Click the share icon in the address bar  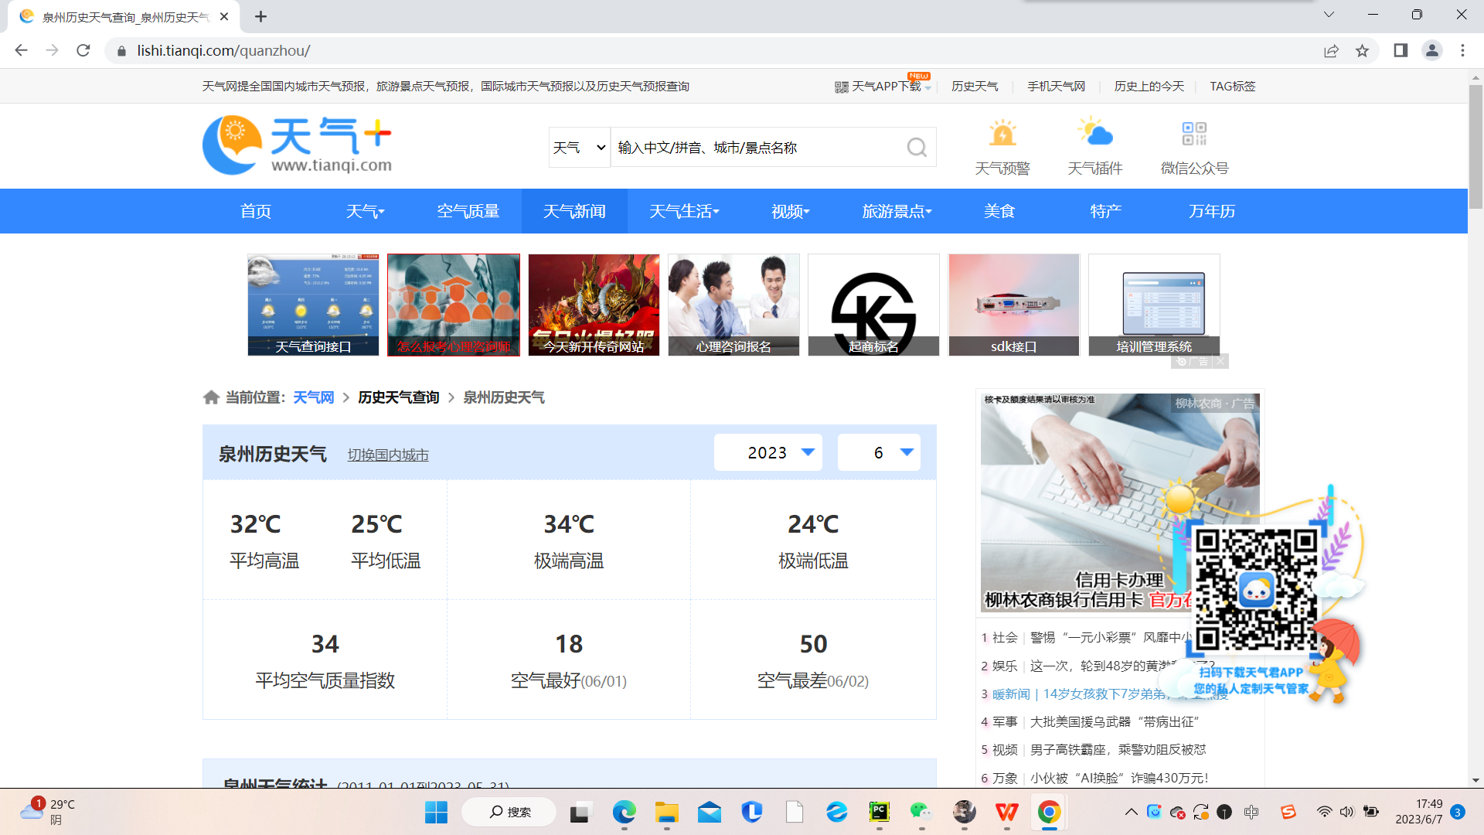coord(1331,50)
